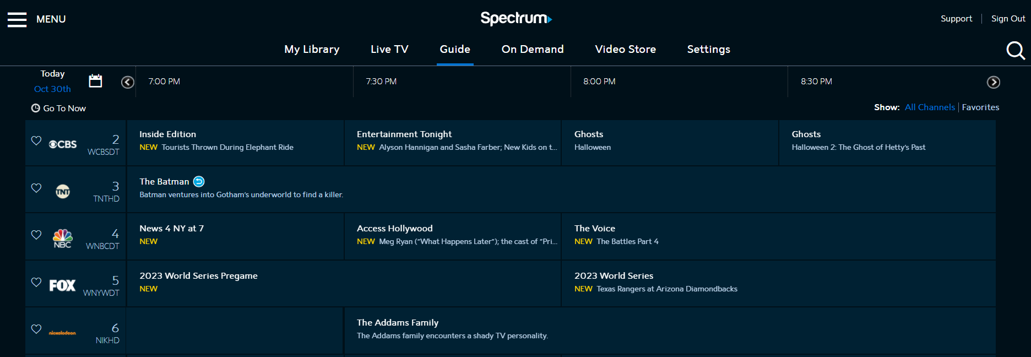Favorite the TNT channel heart
Screen dimensions: 1031x357
coord(36,188)
